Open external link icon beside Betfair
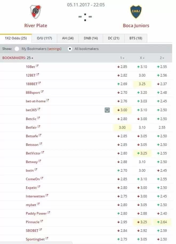Image resolution: width=176 pixels, height=244 pixels. (39, 127)
